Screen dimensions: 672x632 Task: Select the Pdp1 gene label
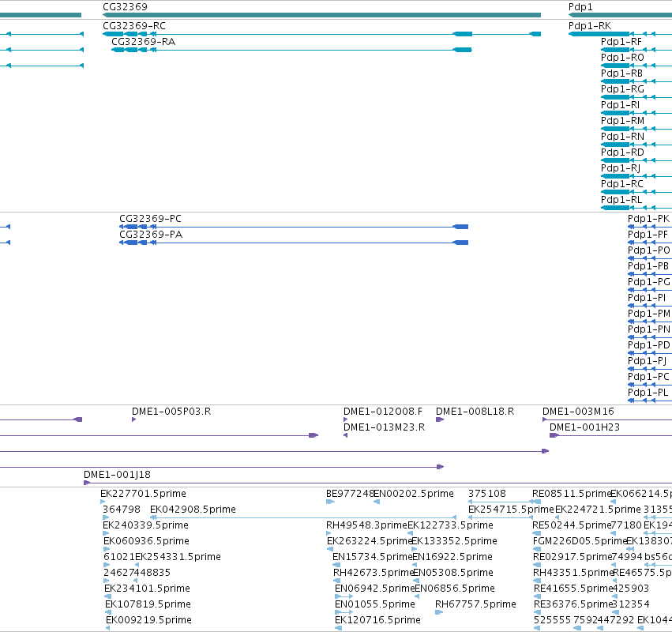click(580, 7)
